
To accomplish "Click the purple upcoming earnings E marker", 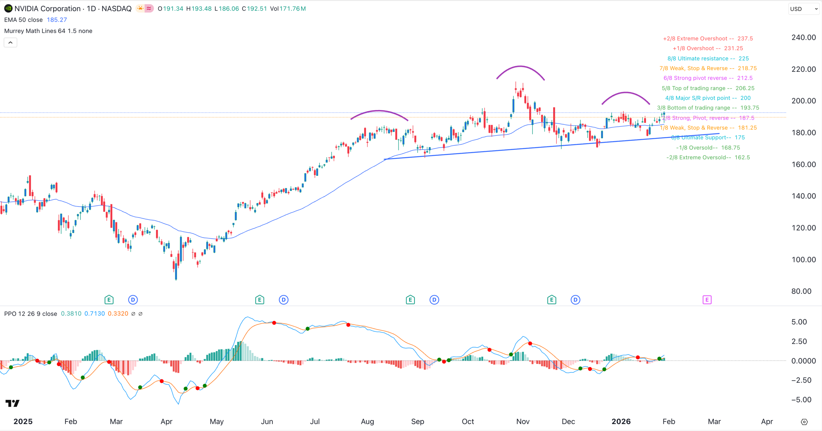I will (x=707, y=300).
